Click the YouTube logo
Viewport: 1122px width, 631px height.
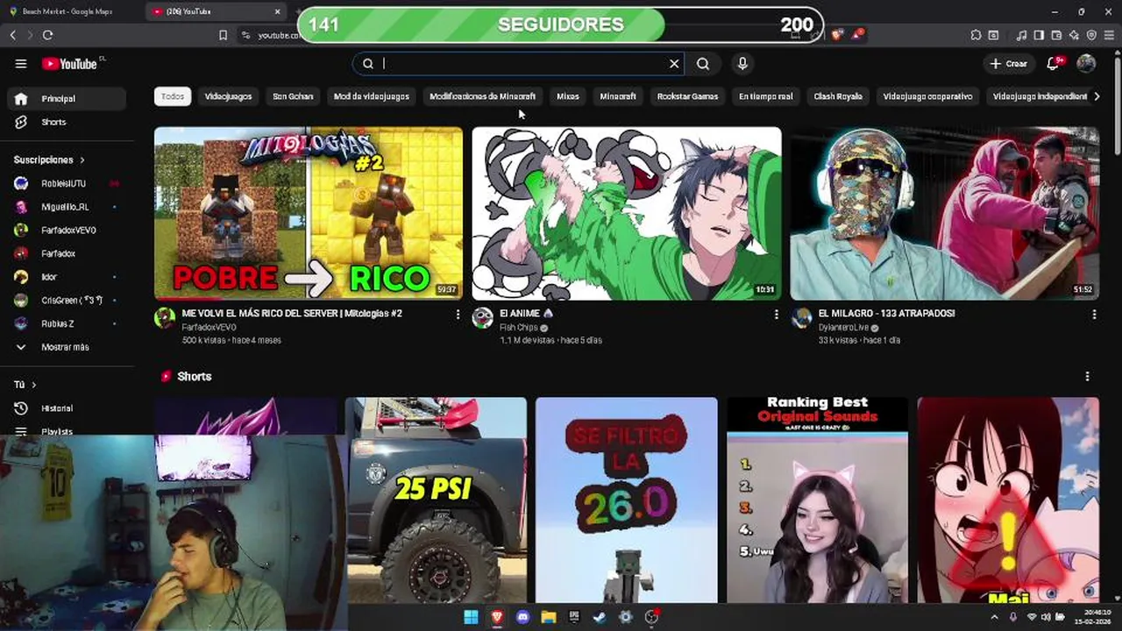click(71, 63)
